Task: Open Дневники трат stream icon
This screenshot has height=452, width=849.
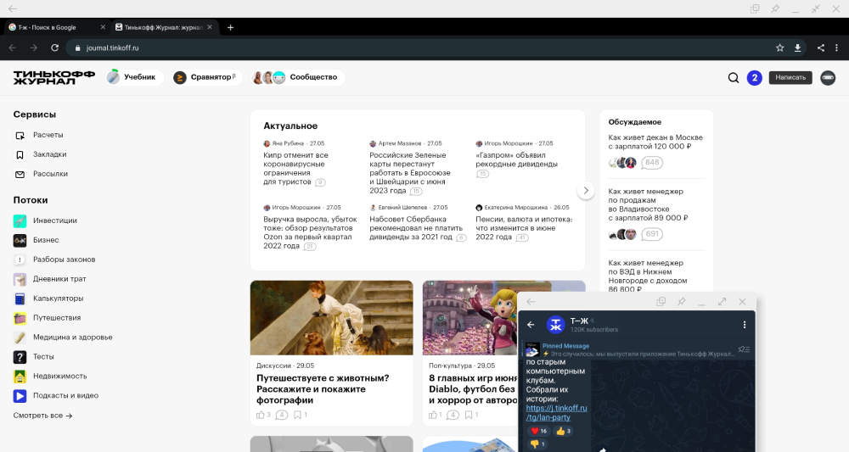Action: (20, 279)
